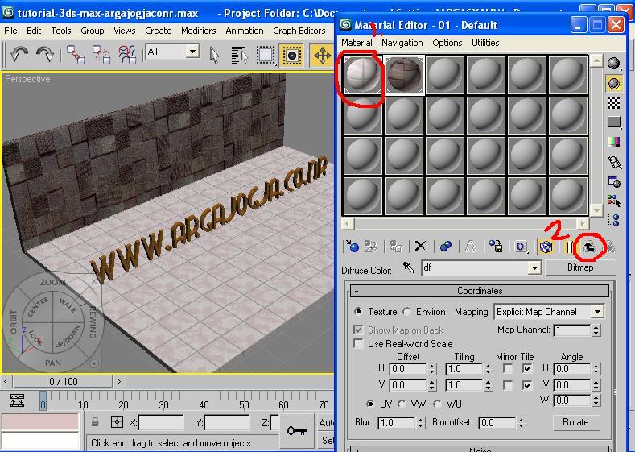Click Material ID Channel icon
Image resolution: width=635 pixels, height=452 pixels.
pos(521,246)
